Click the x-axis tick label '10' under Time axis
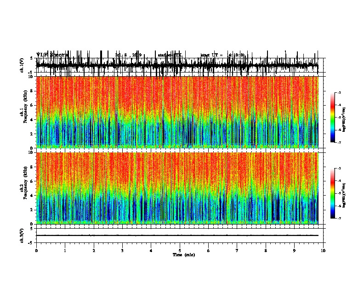 [323, 251]
